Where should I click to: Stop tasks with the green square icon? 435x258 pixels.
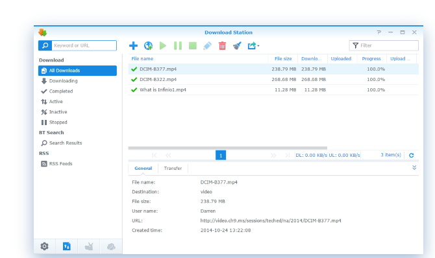tap(193, 46)
